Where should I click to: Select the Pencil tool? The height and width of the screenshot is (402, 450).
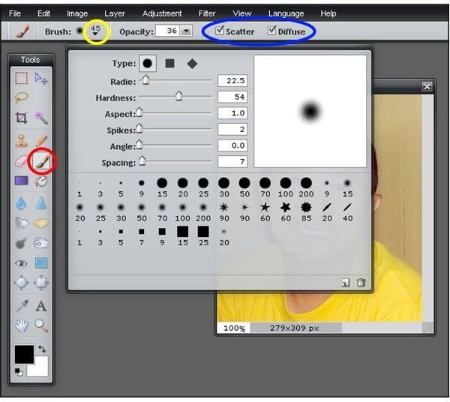tap(41, 141)
